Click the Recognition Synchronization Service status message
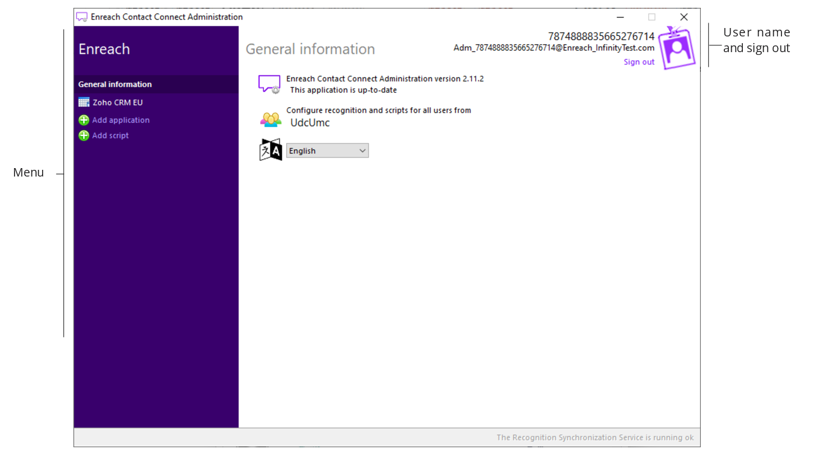Image resolution: width=828 pixels, height=459 pixels. [x=594, y=438]
